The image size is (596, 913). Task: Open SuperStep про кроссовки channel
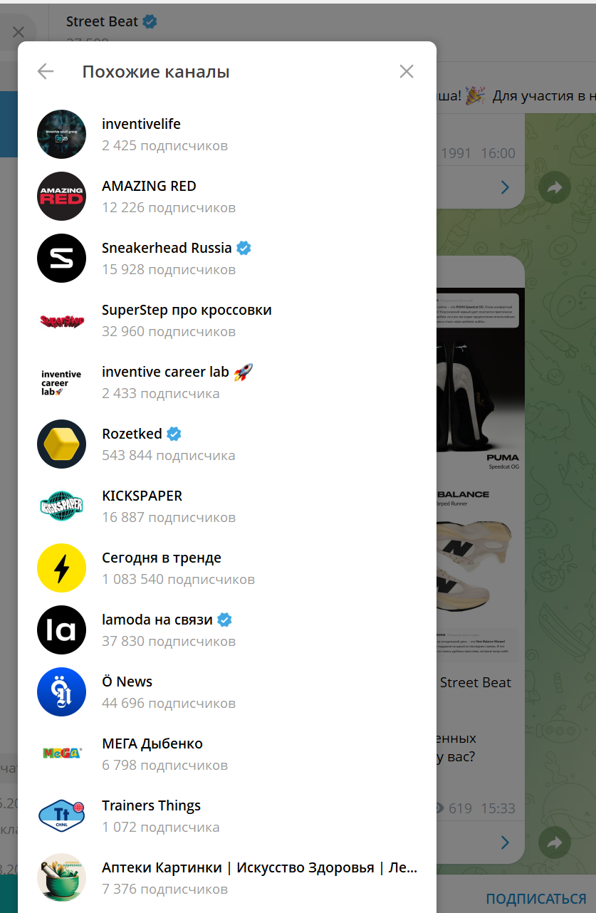coord(227,320)
